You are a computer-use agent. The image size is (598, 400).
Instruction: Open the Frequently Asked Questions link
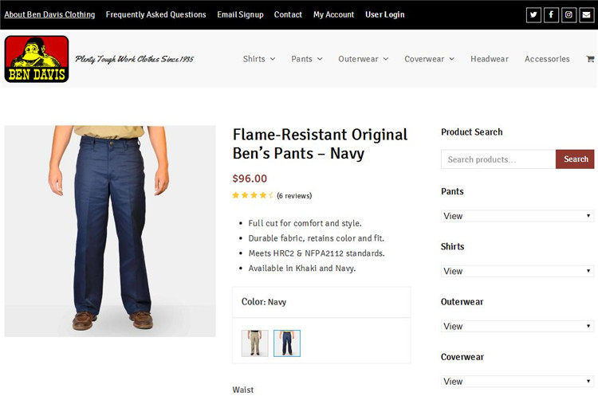[155, 14]
